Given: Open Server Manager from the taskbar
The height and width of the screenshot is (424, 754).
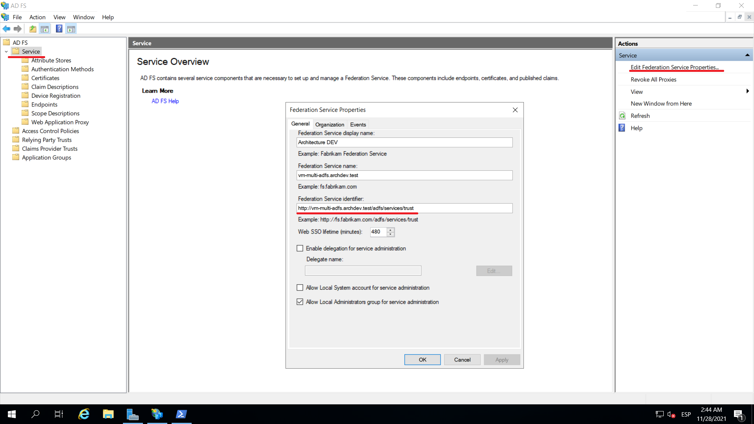Looking at the screenshot, I should click(x=133, y=414).
